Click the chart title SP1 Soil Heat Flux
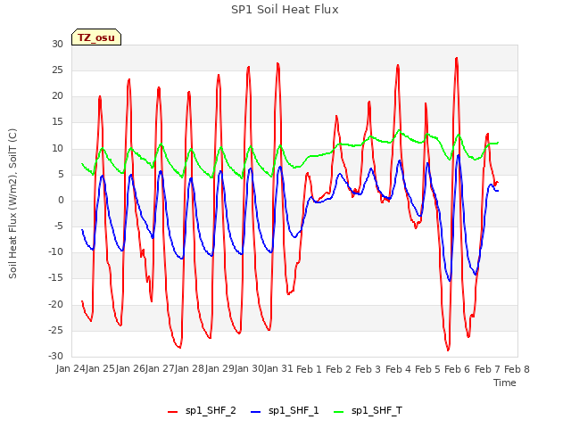Viewport: 571px width, 428px height. coord(285,10)
